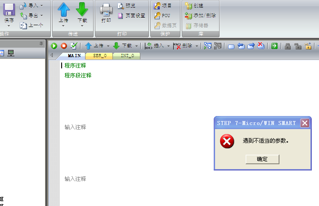Screen dimensions: 319x206
Task: Click the green go-to arrow icon
Action: (274, 46)
